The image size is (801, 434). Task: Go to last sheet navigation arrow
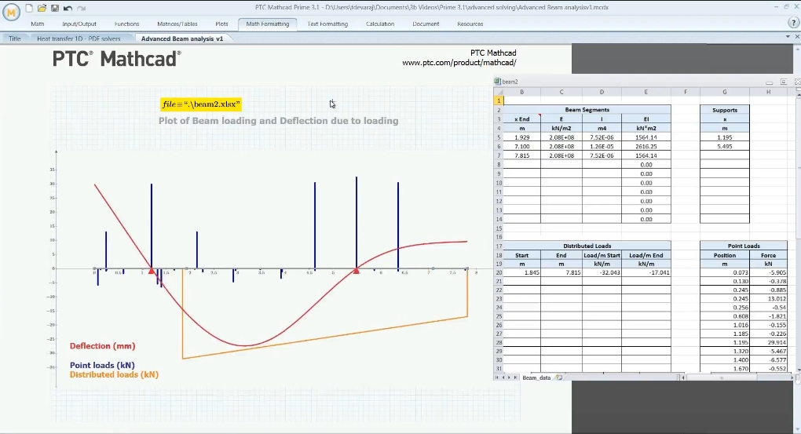click(515, 377)
